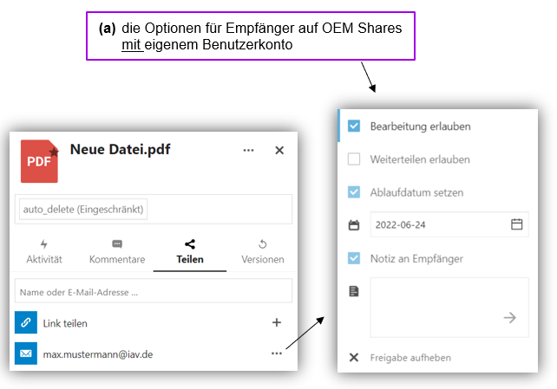
Task: Click the auto_delete (Eingeschränkt) tag field
Action: (84, 209)
